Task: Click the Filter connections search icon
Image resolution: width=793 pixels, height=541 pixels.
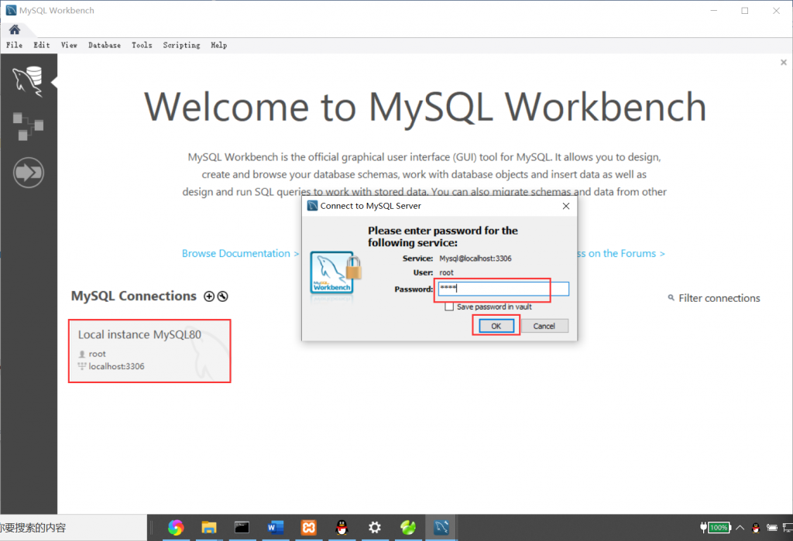Action: (671, 298)
